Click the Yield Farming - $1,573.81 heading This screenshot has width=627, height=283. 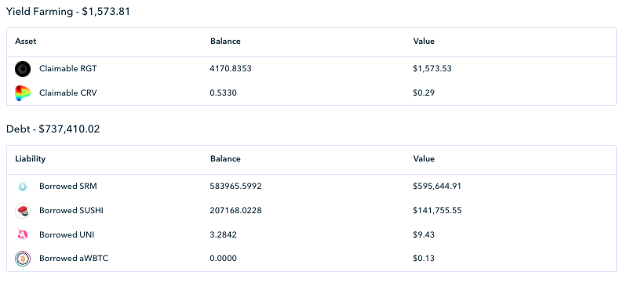coord(68,12)
